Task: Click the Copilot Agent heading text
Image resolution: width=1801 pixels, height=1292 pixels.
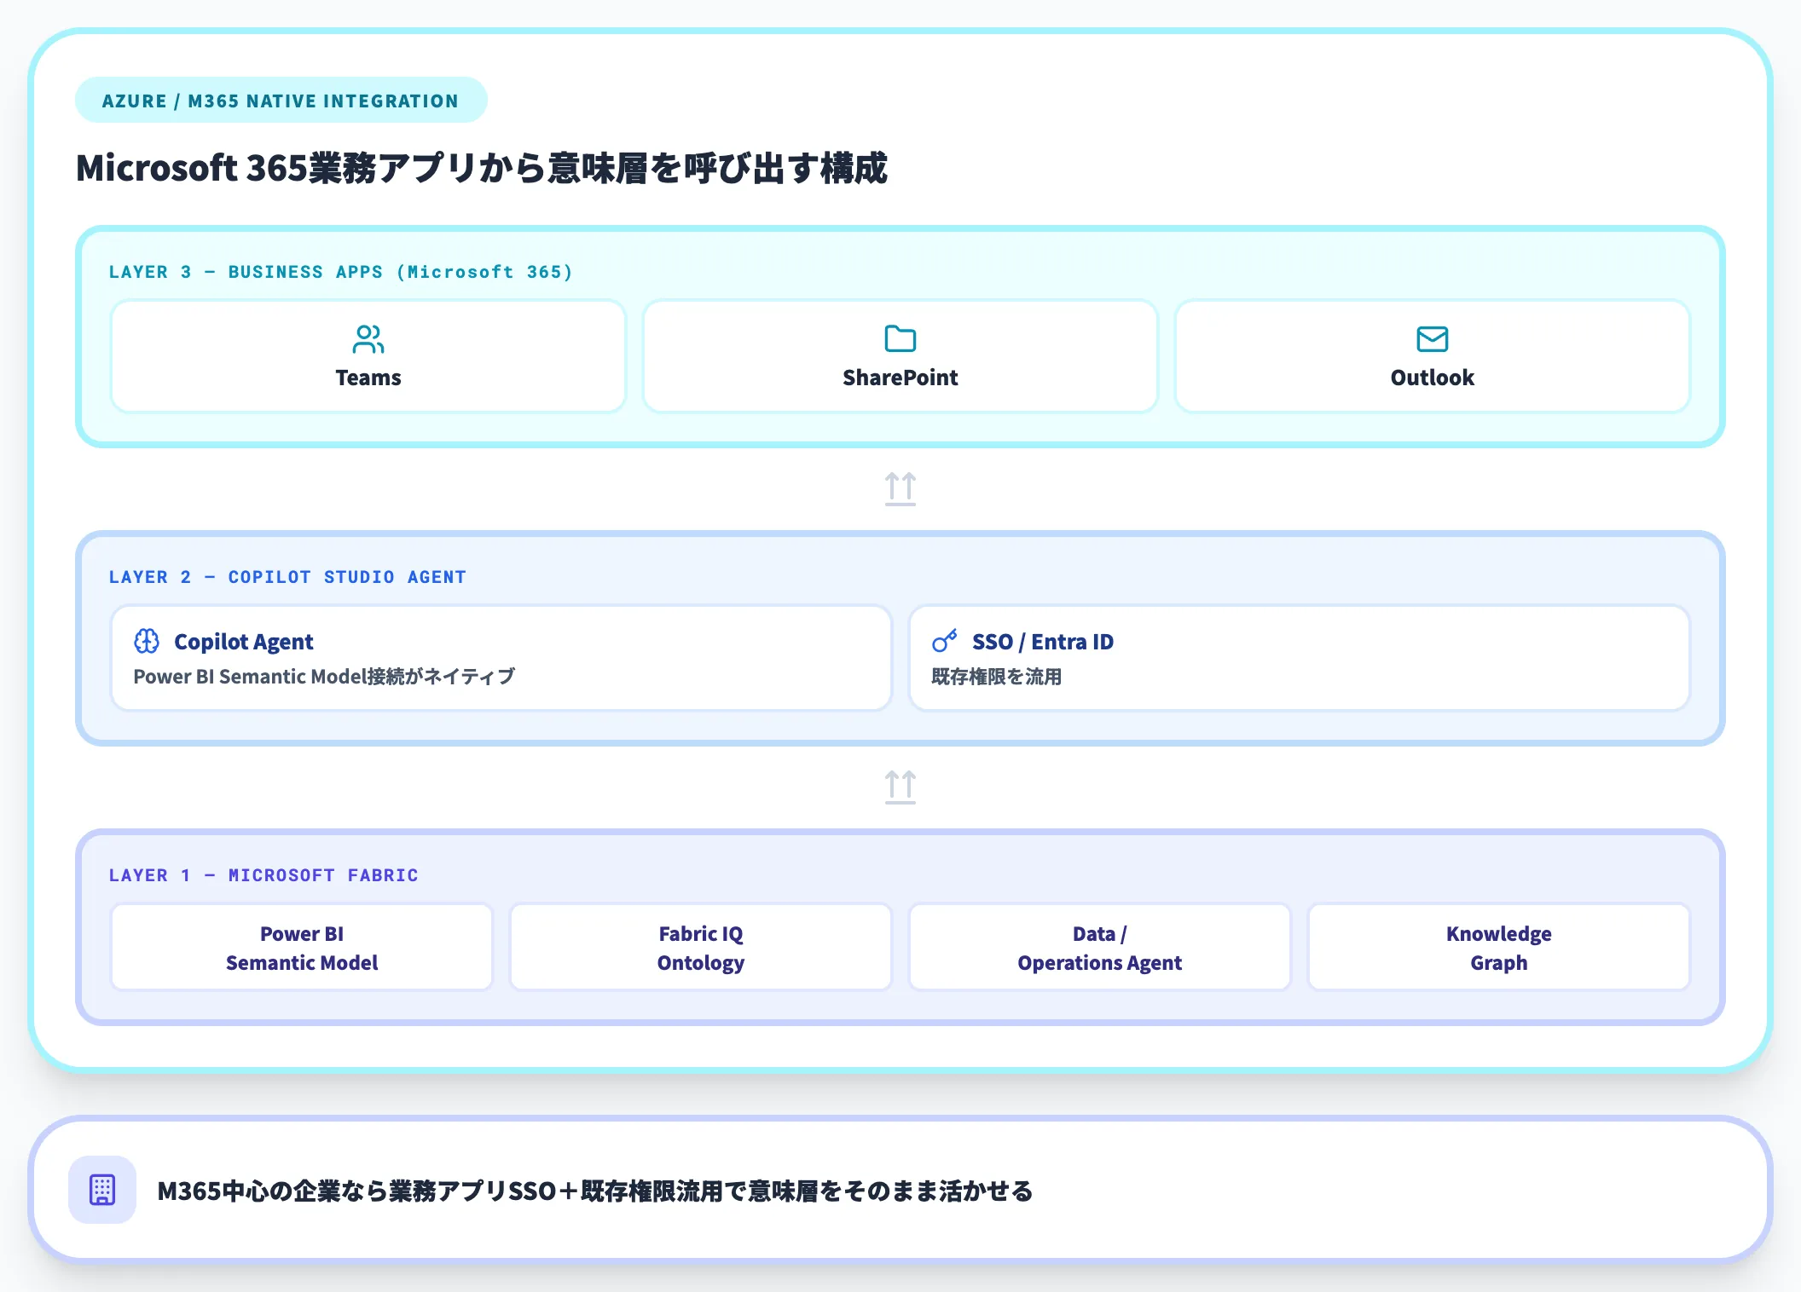Action: tap(243, 642)
